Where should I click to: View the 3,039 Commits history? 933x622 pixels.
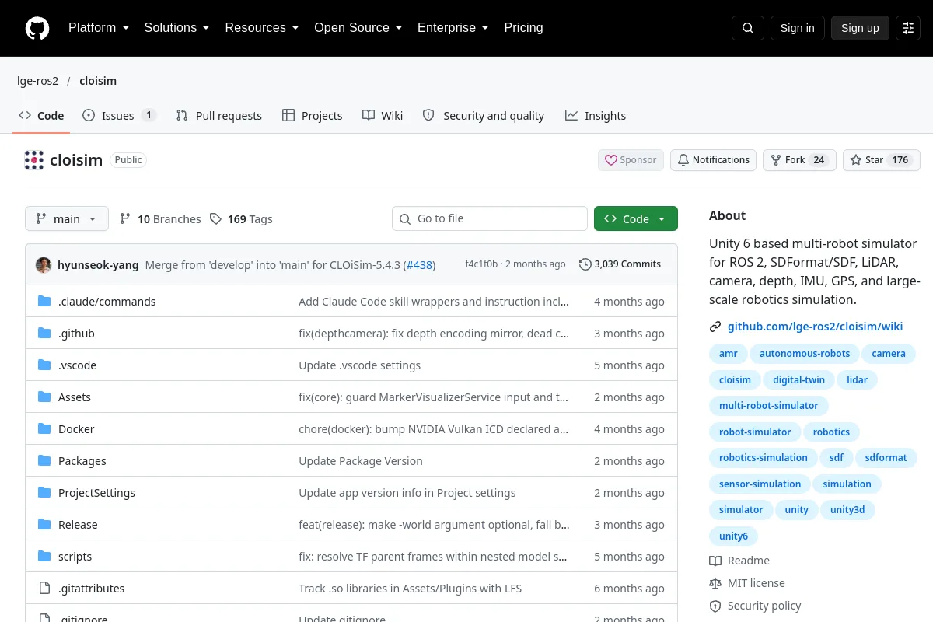620,264
